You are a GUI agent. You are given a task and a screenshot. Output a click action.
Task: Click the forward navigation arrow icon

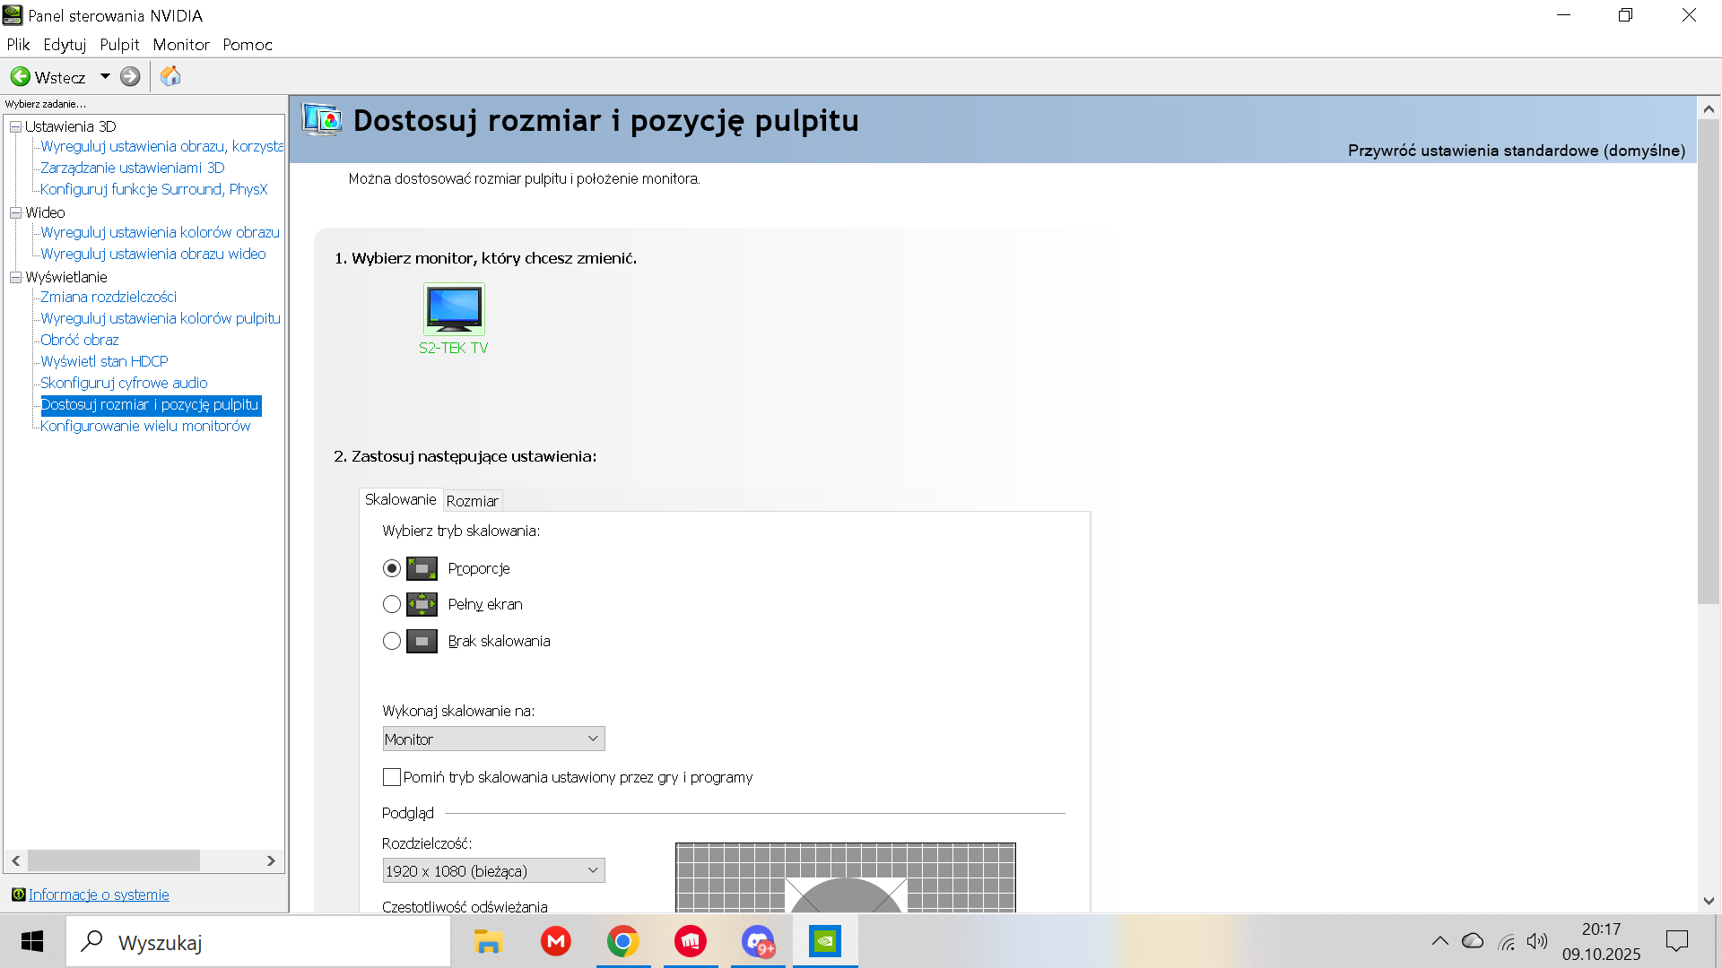130,77
